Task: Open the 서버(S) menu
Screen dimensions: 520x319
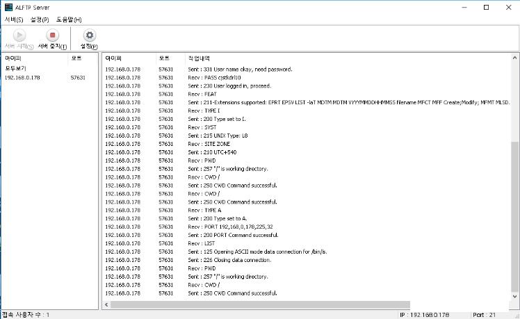Action: pos(13,19)
